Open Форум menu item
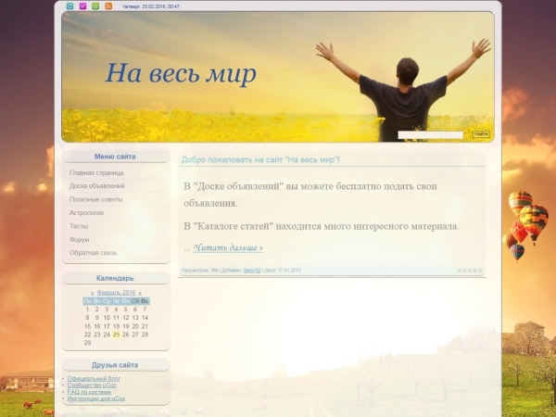Viewport: 556px width, 417px height. pyautogui.click(x=79, y=240)
